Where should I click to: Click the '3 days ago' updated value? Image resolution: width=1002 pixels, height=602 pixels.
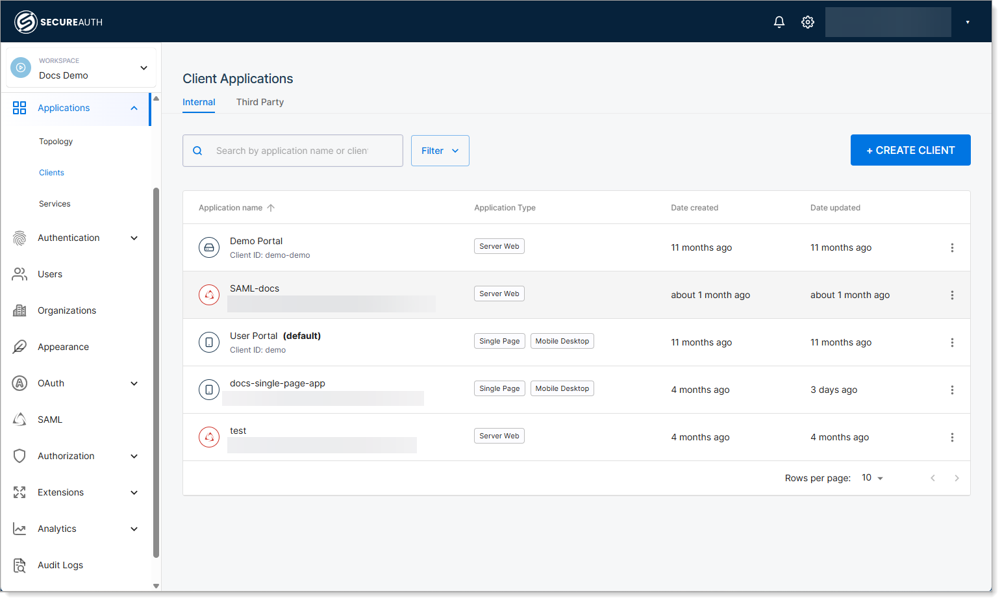(x=834, y=390)
